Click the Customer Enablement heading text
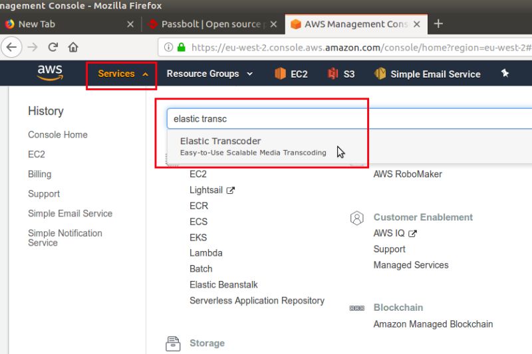This screenshot has height=354, width=532. 423,217
